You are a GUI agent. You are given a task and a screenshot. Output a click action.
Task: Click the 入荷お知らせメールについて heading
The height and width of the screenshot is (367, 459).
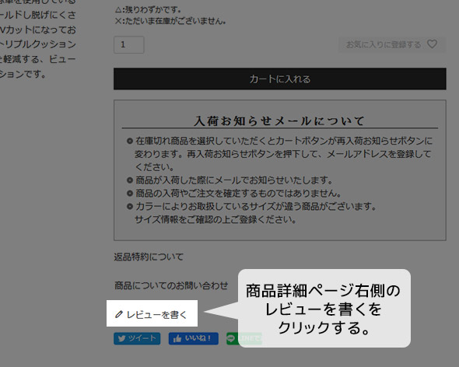coord(279,121)
